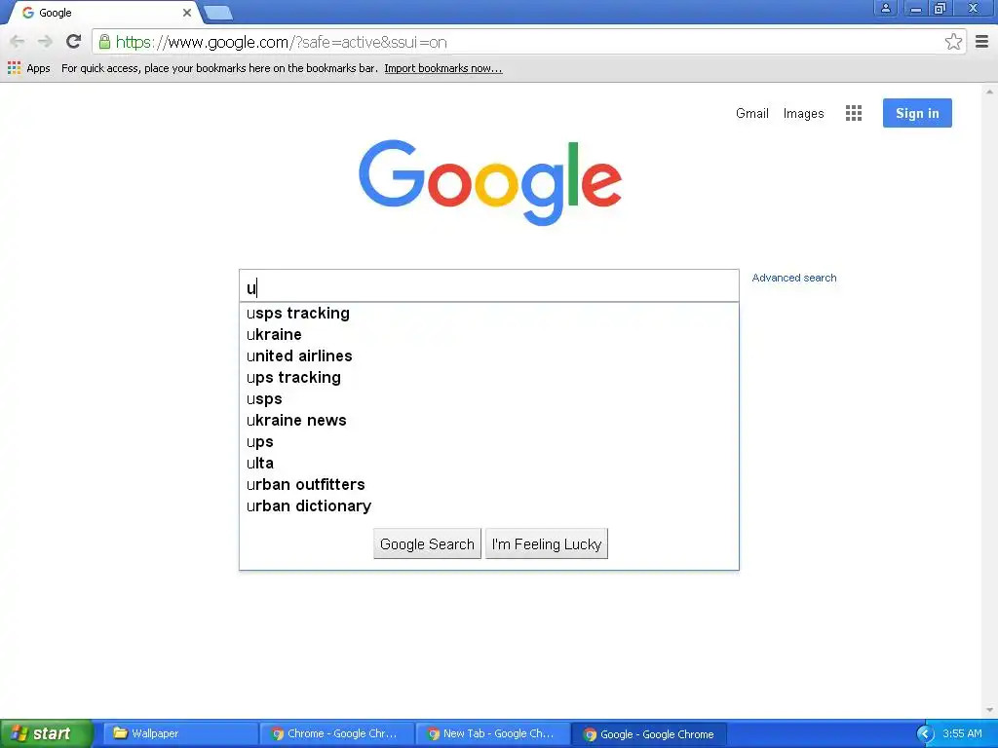This screenshot has width=998, height=748.
Task: Select the 'usps tracking' suggestion
Action: coord(489,313)
